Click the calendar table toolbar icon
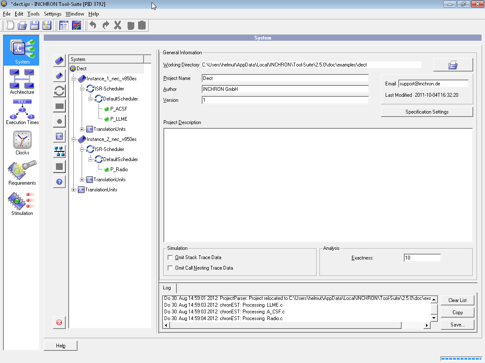Image resolution: width=485 pixels, height=363 pixels. [64, 25]
